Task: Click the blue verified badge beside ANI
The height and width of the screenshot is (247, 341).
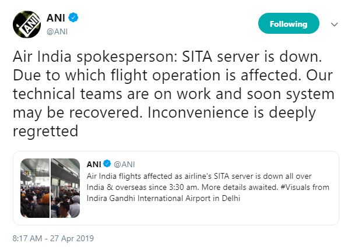Action: [x=73, y=17]
